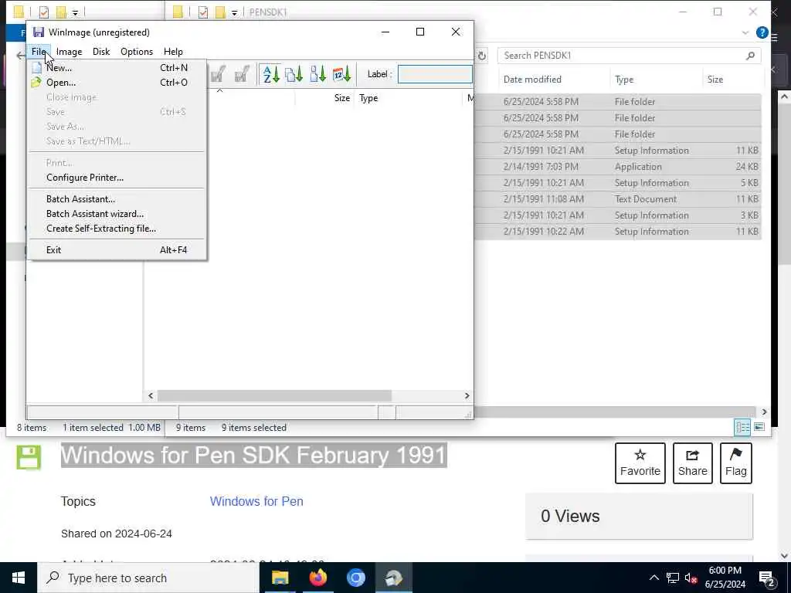This screenshot has height=593, width=791.
Task: Show hidden system tray icons chevron
Action: [654, 578]
